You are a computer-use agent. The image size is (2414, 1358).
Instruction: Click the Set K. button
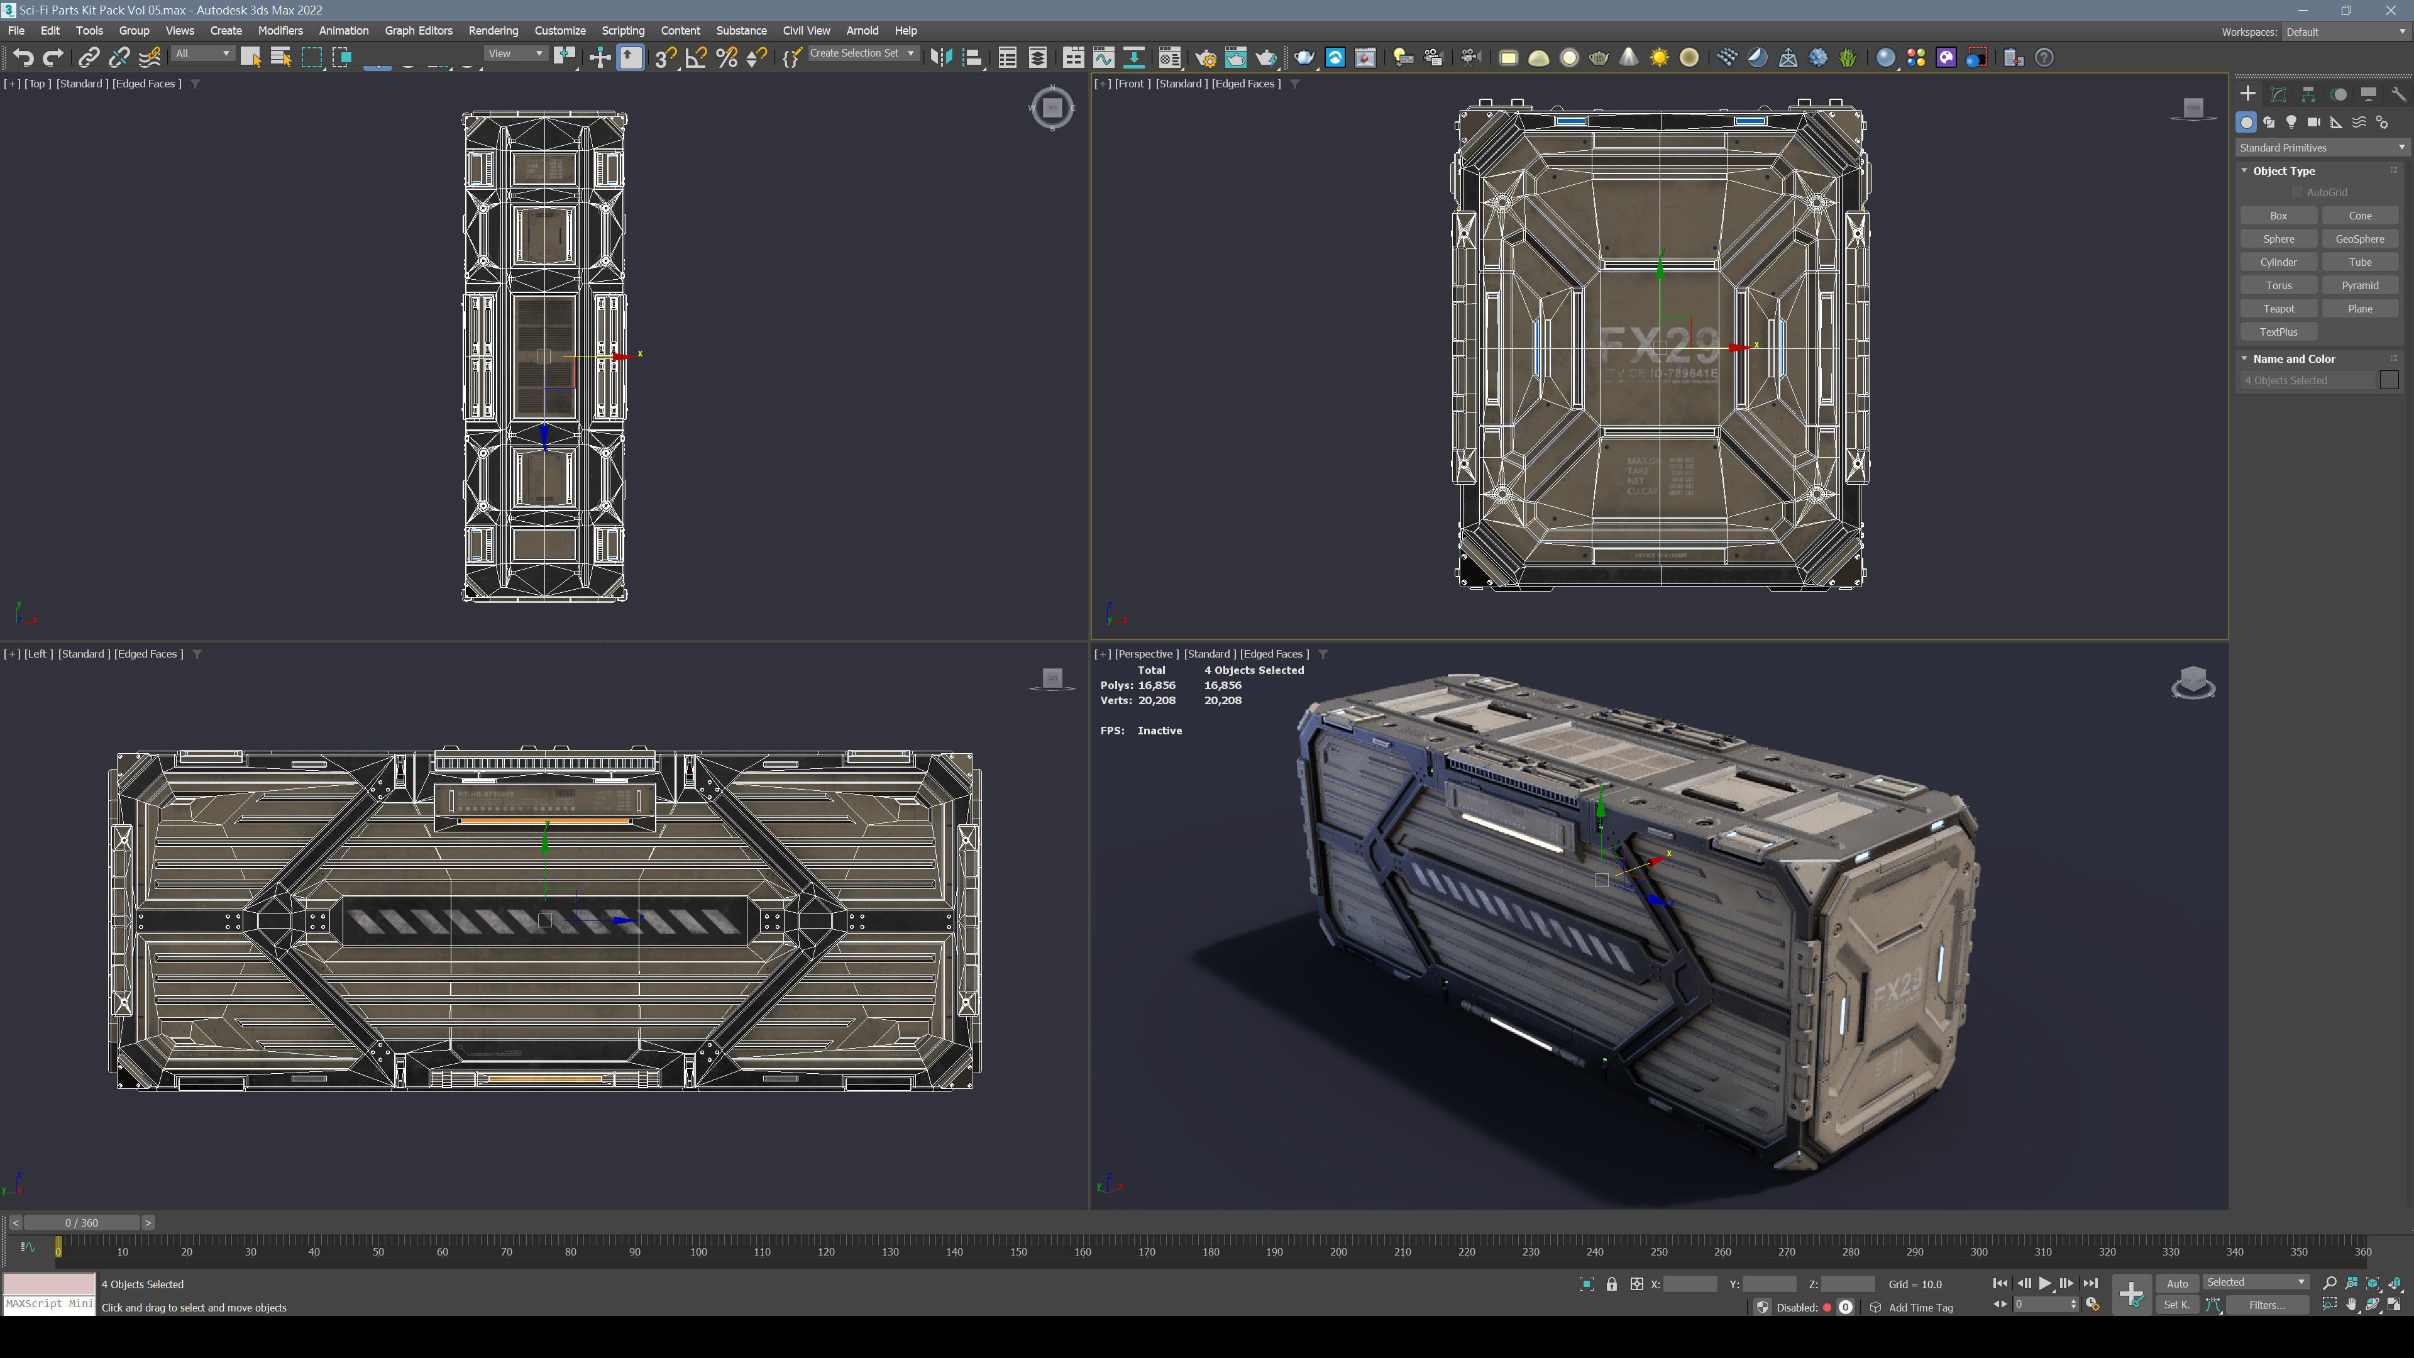tap(2177, 1305)
